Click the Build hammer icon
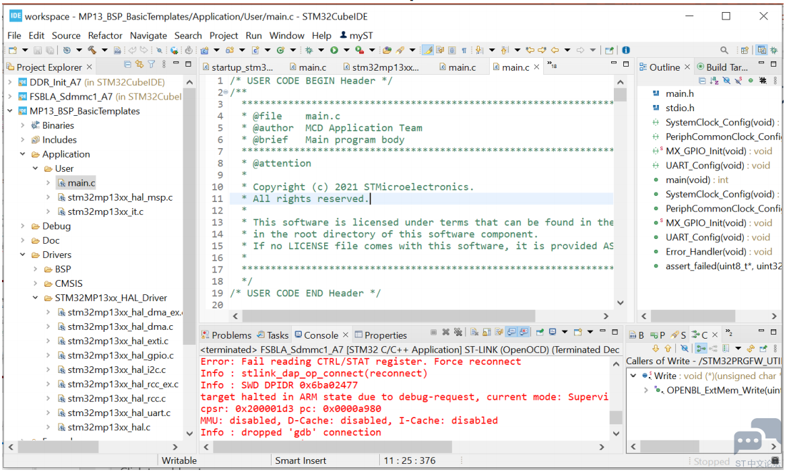787x474 pixels. tap(92, 50)
